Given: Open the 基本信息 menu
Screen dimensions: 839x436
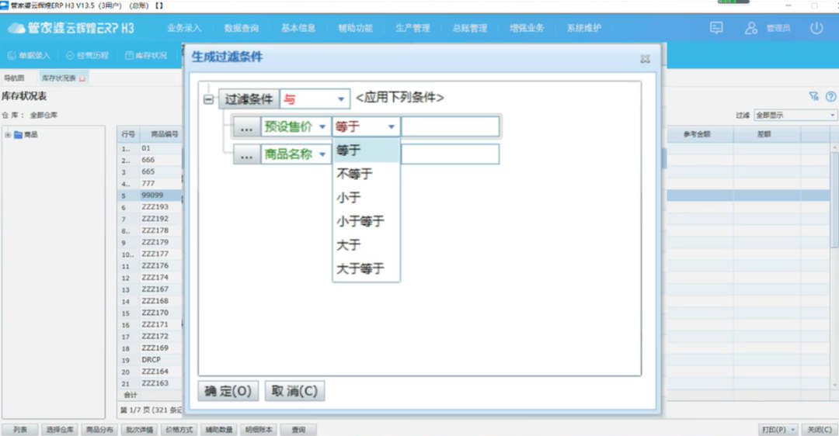Looking at the screenshot, I should (x=298, y=28).
